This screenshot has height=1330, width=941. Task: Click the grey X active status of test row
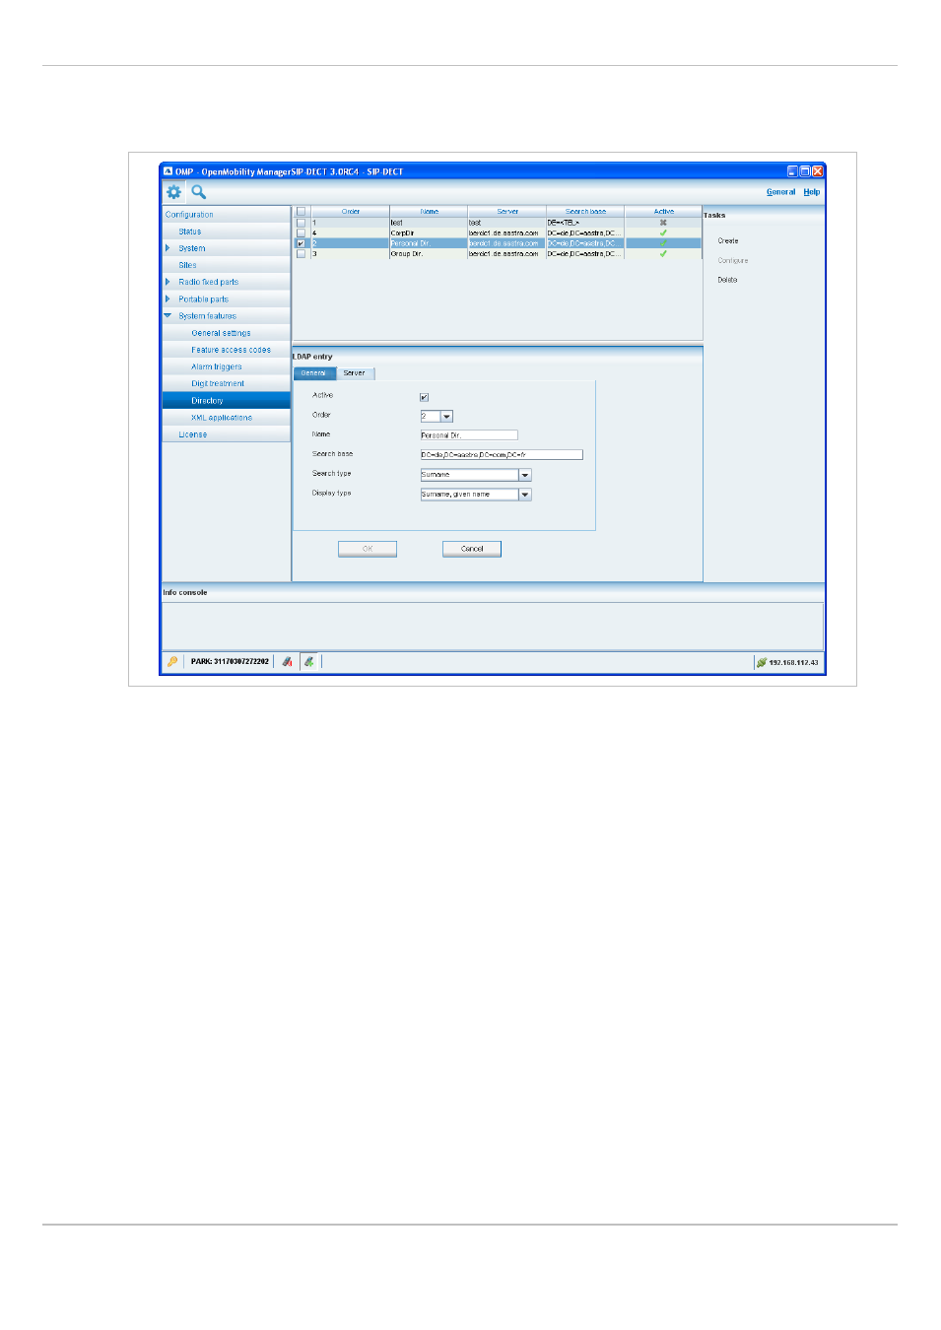tap(663, 223)
